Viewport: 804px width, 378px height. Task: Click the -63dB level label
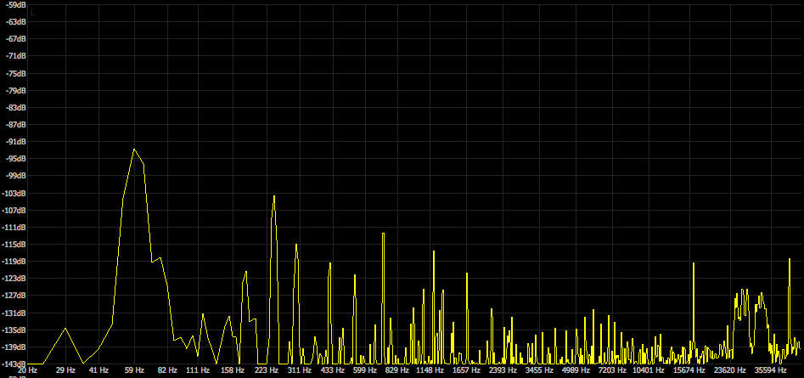14,22
